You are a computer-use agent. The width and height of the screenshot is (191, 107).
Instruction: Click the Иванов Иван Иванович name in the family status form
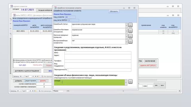(x=62, y=14)
